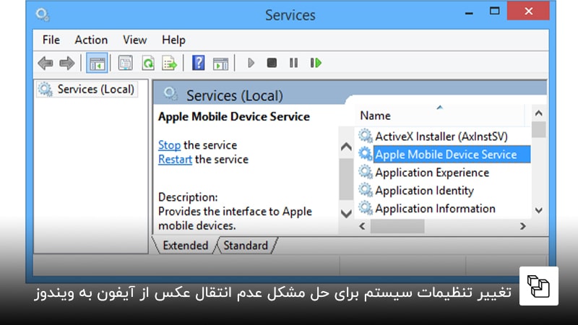Restart Service with the green play-bar icon
578x325 pixels.
[316, 63]
